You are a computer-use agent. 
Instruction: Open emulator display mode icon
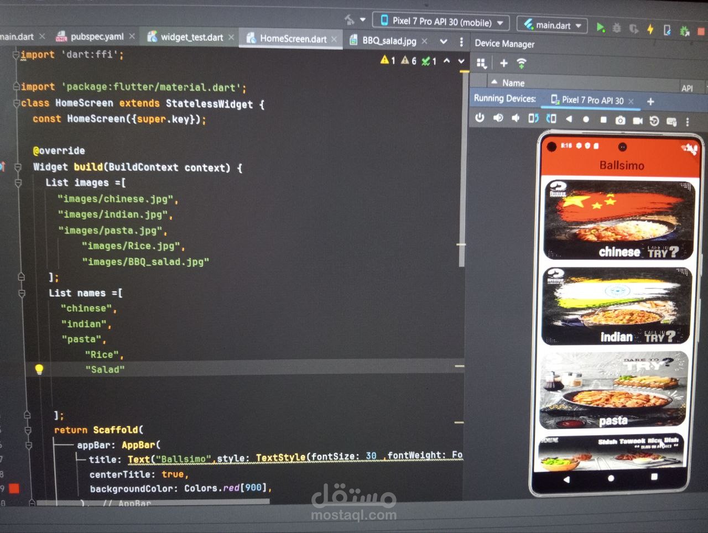(671, 122)
